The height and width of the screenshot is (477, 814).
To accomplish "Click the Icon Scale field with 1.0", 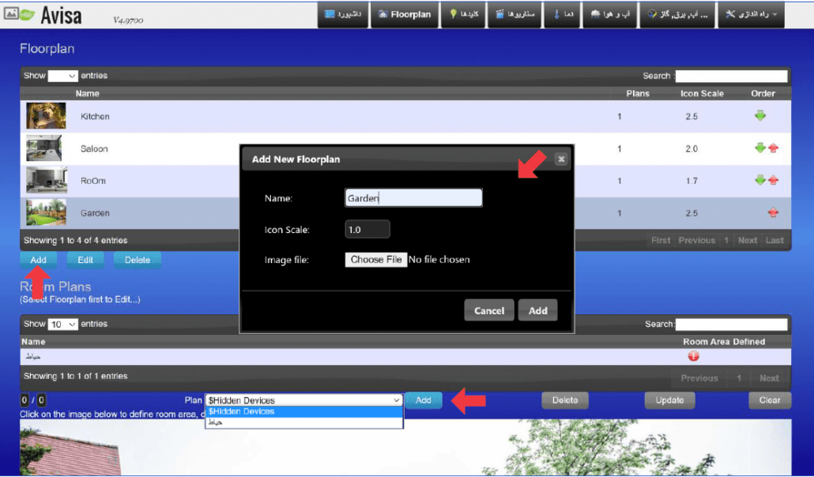I will [367, 229].
